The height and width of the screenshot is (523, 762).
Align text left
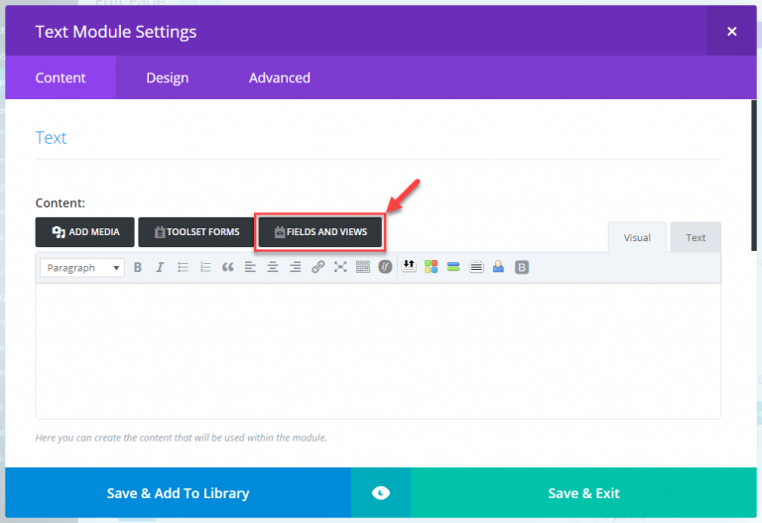click(250, 267)
